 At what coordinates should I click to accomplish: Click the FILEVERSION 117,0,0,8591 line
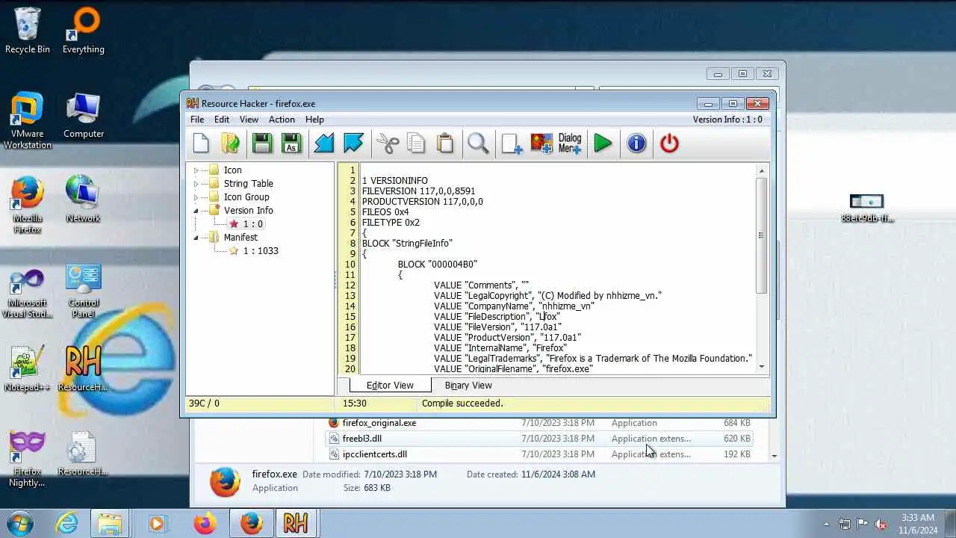(418, 191)
